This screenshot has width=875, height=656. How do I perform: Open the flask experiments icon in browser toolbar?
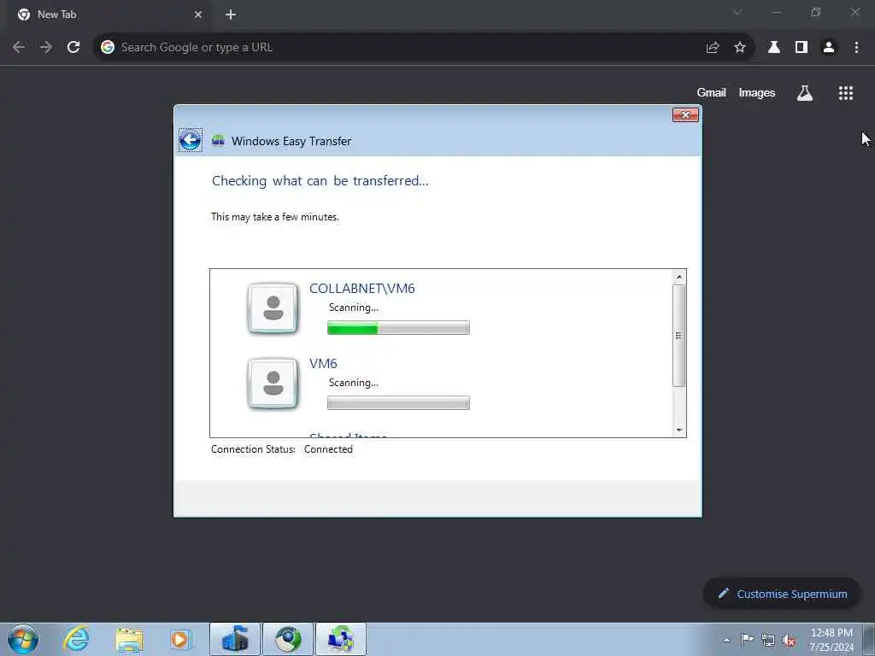(x=774, y=48)
